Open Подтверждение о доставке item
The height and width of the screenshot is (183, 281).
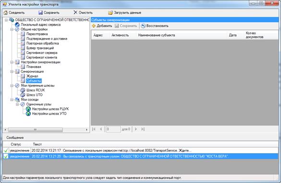click(47, 39)
